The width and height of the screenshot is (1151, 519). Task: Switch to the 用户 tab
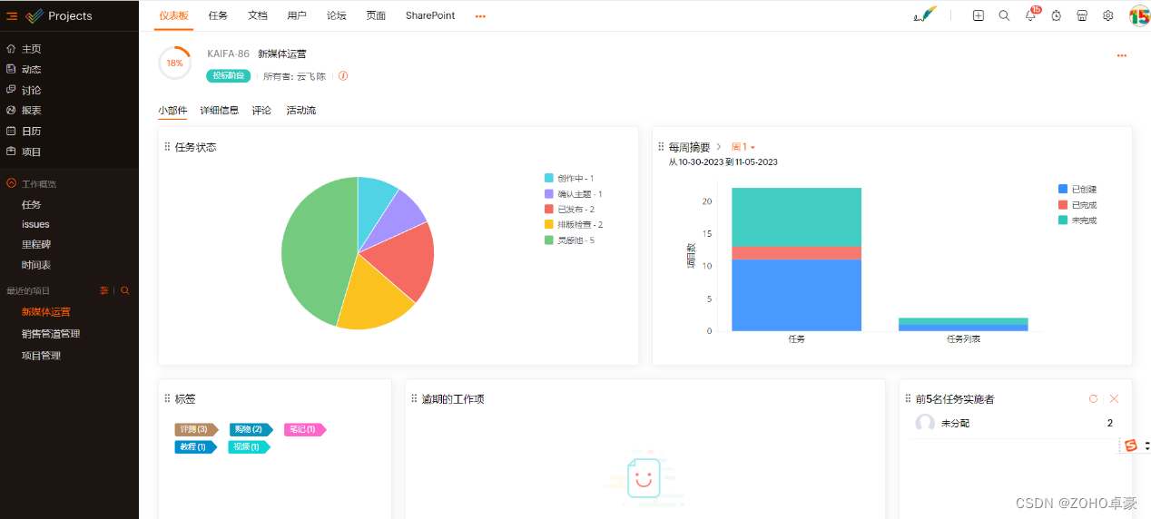[297, 16]
